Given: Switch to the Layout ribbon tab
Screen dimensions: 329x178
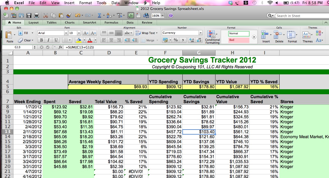Looking at the screenshot, I should point(34,23).
